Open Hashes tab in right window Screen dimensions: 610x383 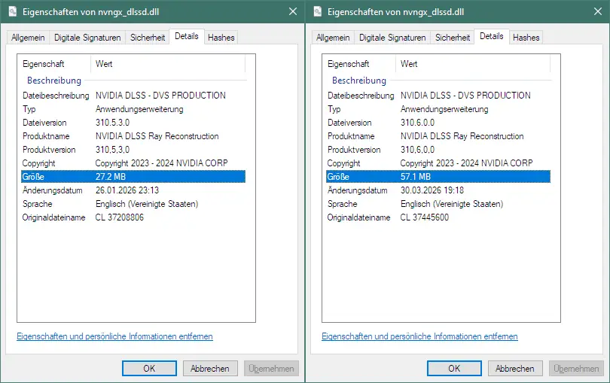[526, 38]
